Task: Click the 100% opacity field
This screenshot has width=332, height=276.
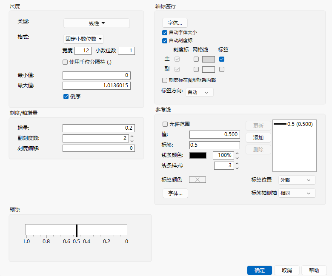Action: 223,156
